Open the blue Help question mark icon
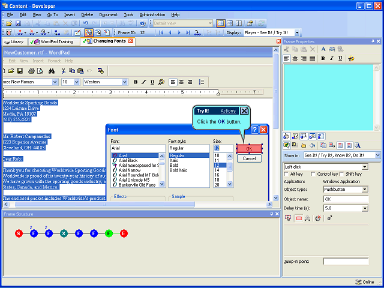384x288 pixels. [143, 23]
